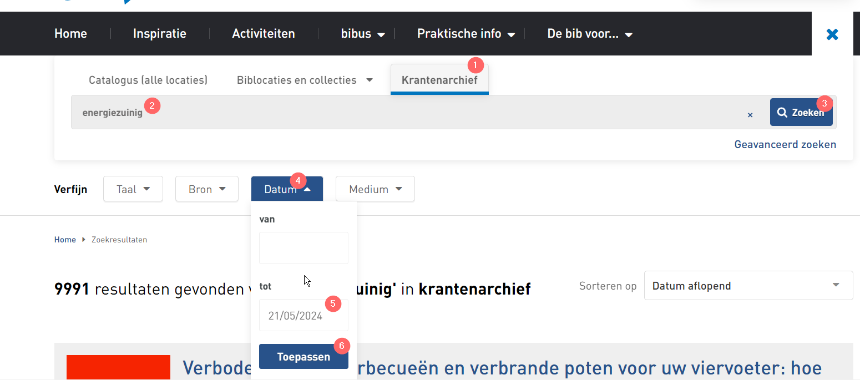Click the Home breadcrumb link
The width and height of the screenshot is (860, 380).
pyautogui.click(x=65, y=240)
